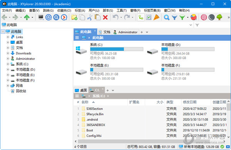Open the address bar dropdown arrow
Viewport: 231px width, 150px height.
point(191,25)
